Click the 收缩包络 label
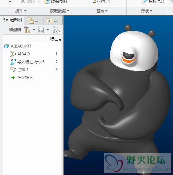The height and width of the screenshot is (175, 173). coord(59,2)
